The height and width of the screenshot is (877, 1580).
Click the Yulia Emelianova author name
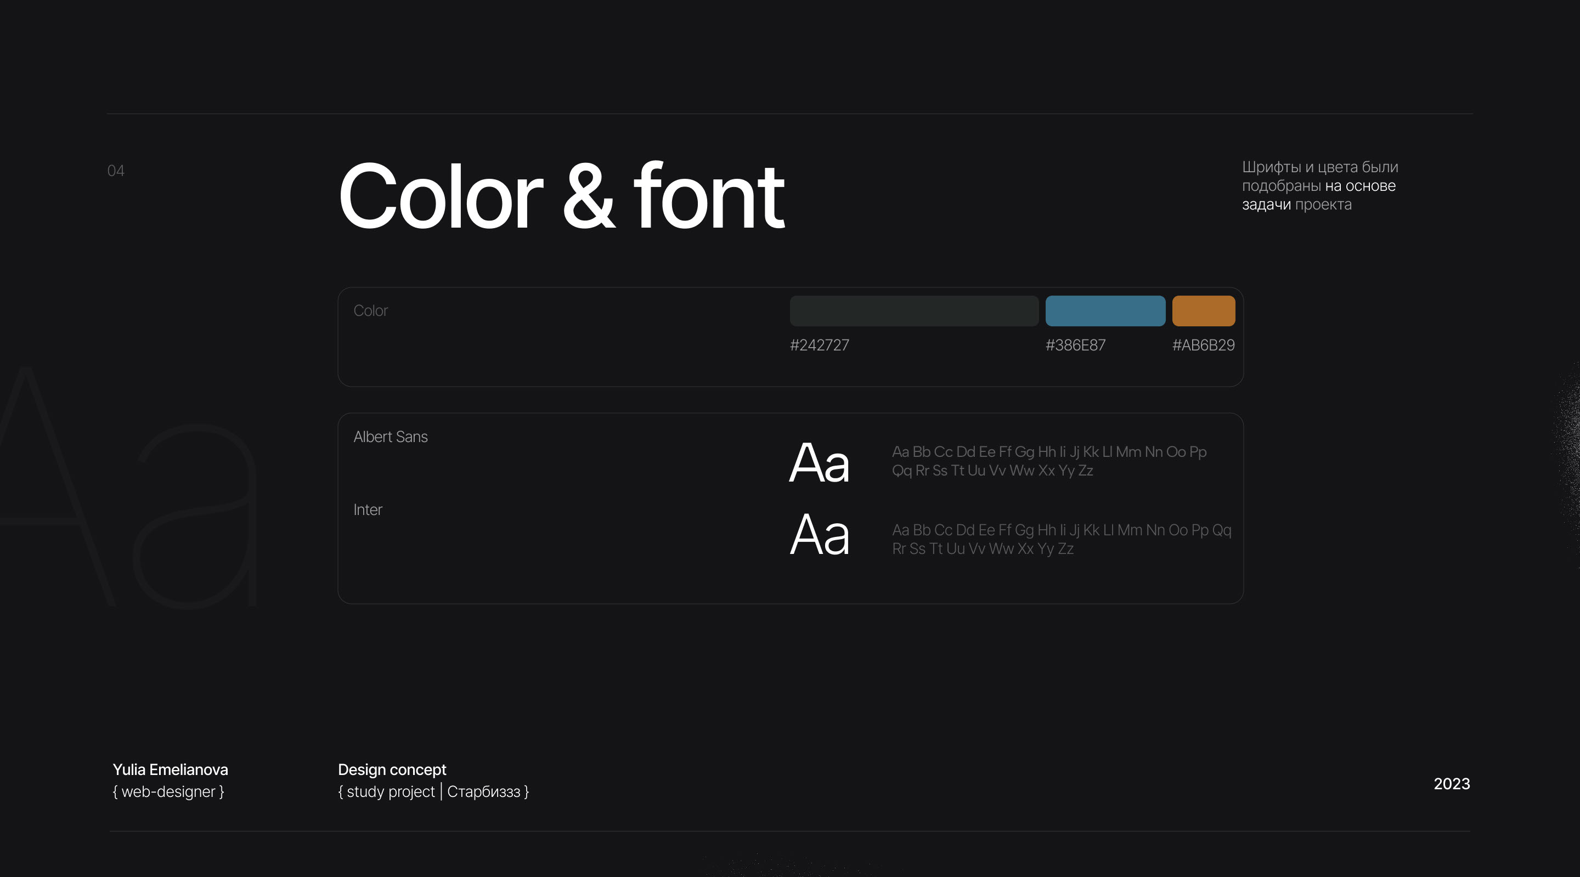(x=171, y=770)
